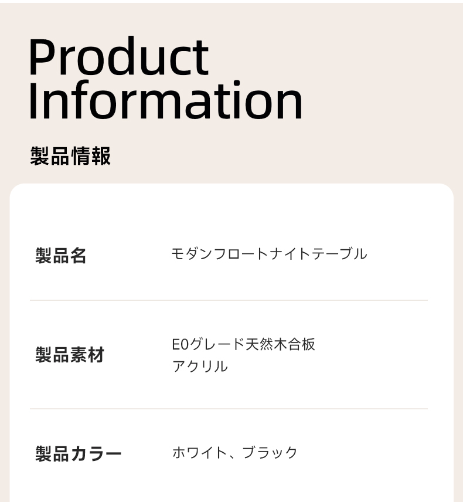Click the word Information in heading
Viewport: 463px width, 502px height.
[166, 100]
